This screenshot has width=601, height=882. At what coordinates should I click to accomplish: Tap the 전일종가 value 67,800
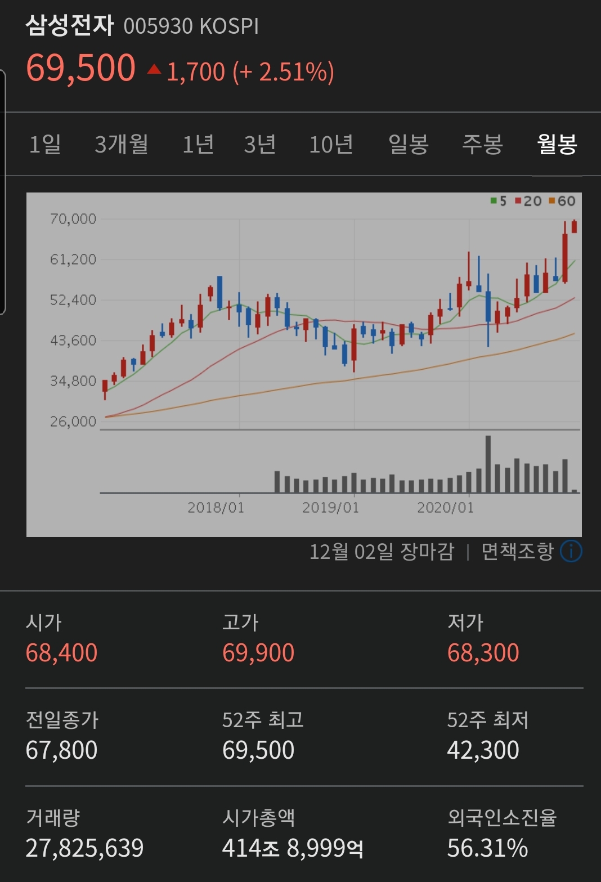62,750
